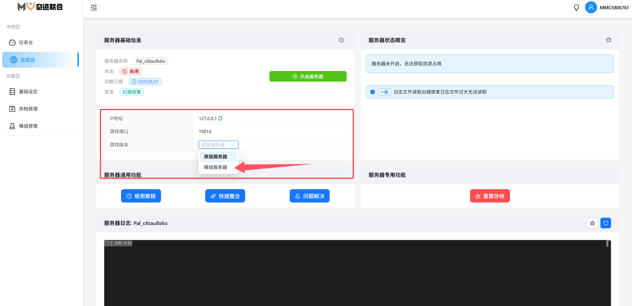Refresh the server log
Viewport: 632px width, 306px height.
606,223
